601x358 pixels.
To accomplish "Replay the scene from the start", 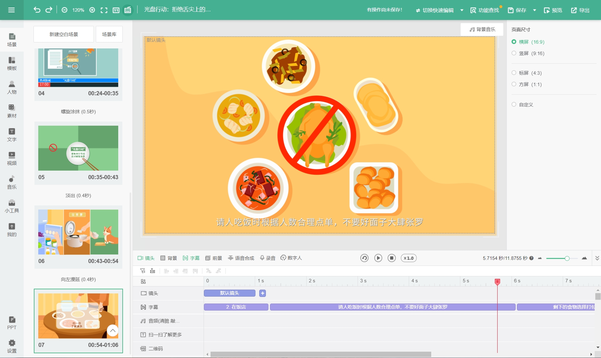I will pos(364,258).
